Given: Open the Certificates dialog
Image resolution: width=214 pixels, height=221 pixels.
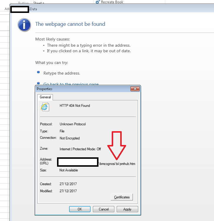Looking at the screenshot, I should [122, 197].
